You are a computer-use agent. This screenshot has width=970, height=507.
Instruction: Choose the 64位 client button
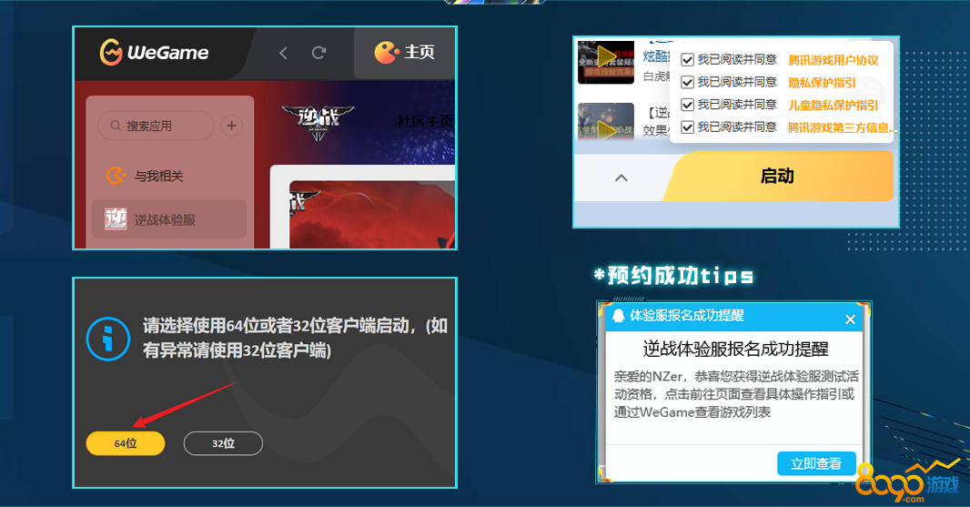(x=126, y=443)
